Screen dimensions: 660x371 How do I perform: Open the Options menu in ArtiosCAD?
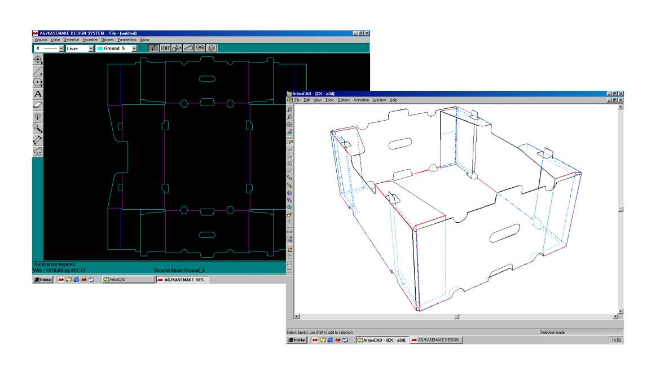tap(344, 100)
